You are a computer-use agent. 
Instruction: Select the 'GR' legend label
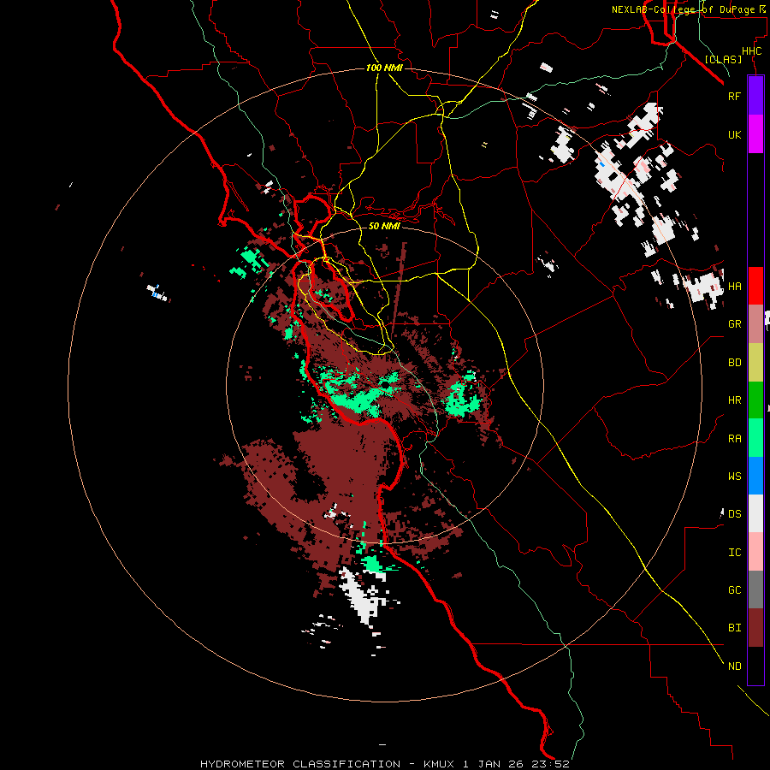734,324
